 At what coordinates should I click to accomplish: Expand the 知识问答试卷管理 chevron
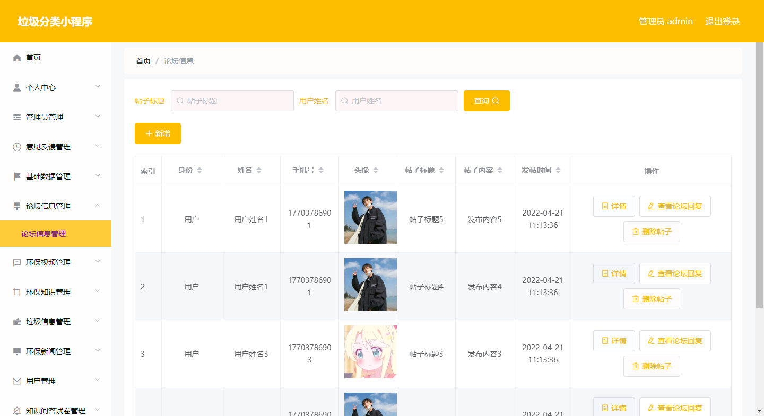98,409
